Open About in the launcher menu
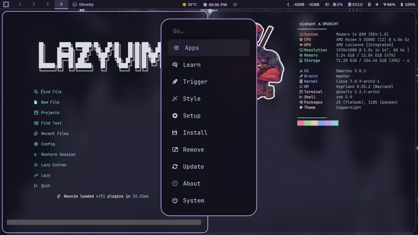 pyautogui.click(x=209, y=184)
